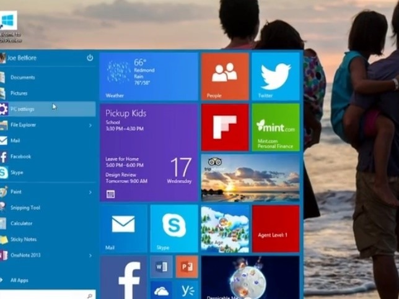Open the Mint.com Personal Finance tile
The width and height of the screenshot is (399, 299).
(x=276, y=127)
